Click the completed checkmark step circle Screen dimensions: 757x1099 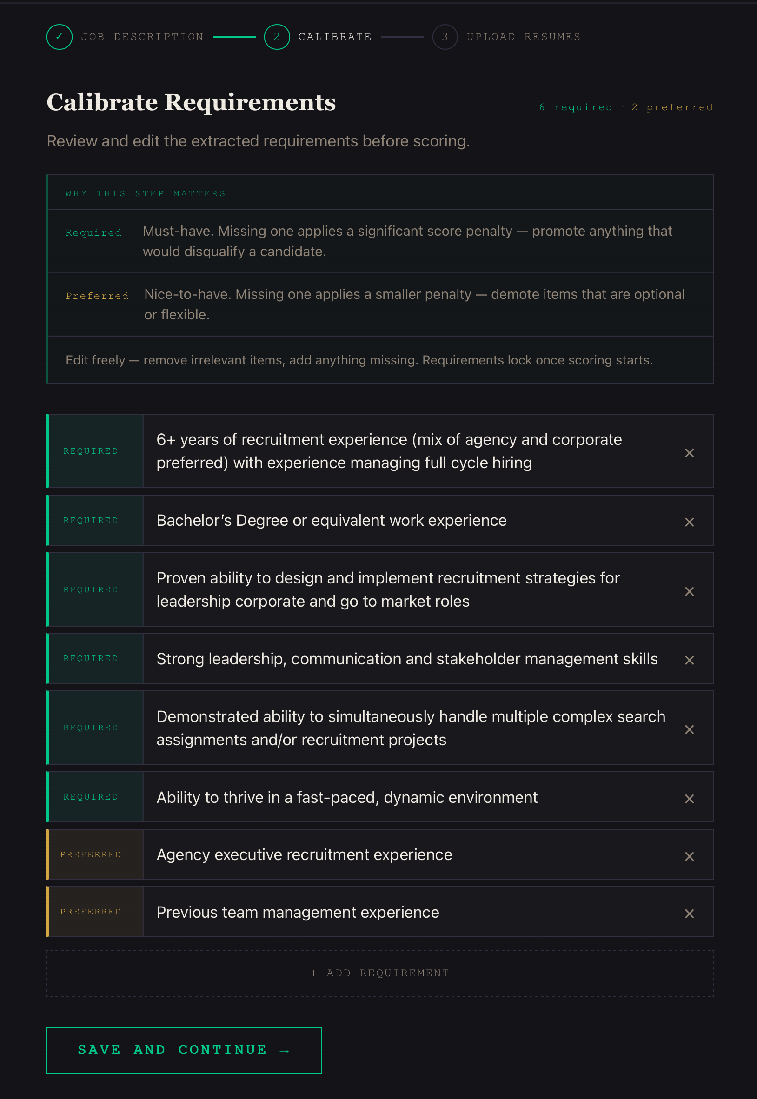click(x=60, y=37)
